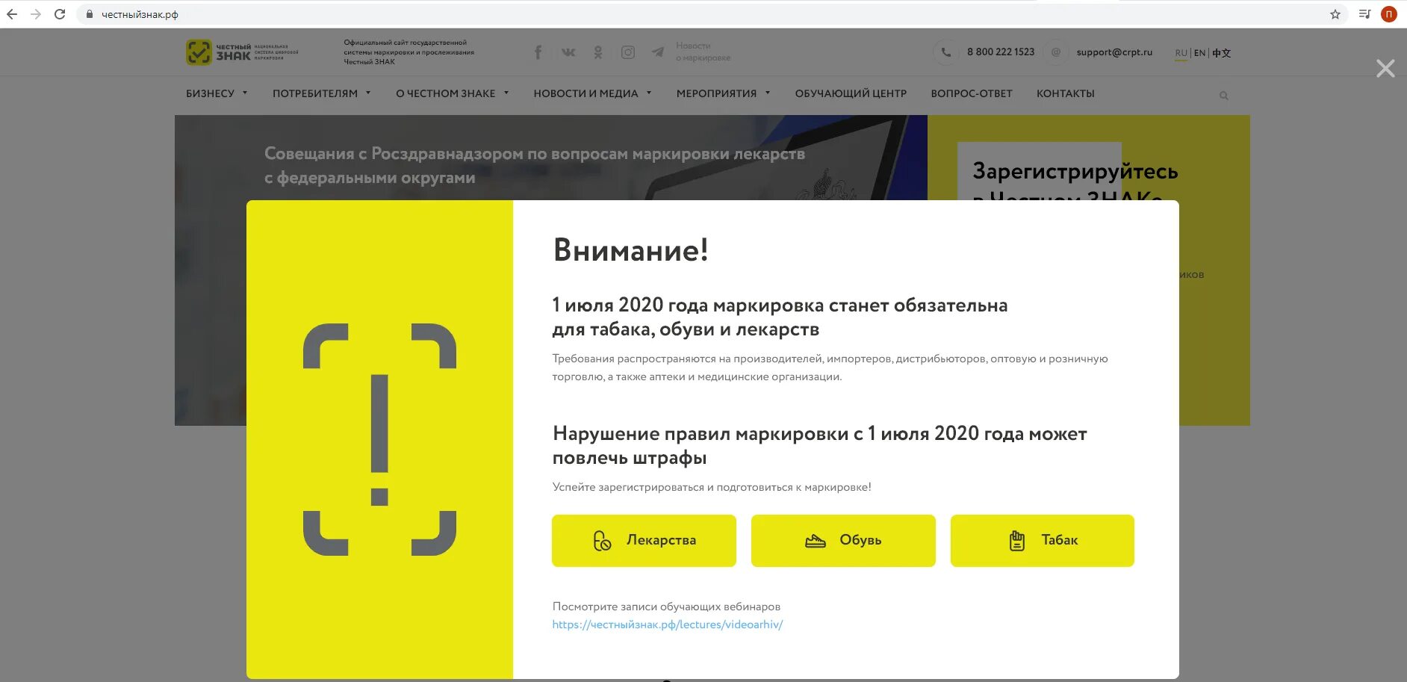Click the email @ icon

pyautogui.click(x=1056, y=52)
